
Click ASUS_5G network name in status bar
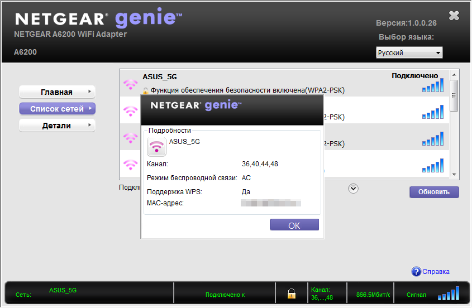click(x=63, y=290)
